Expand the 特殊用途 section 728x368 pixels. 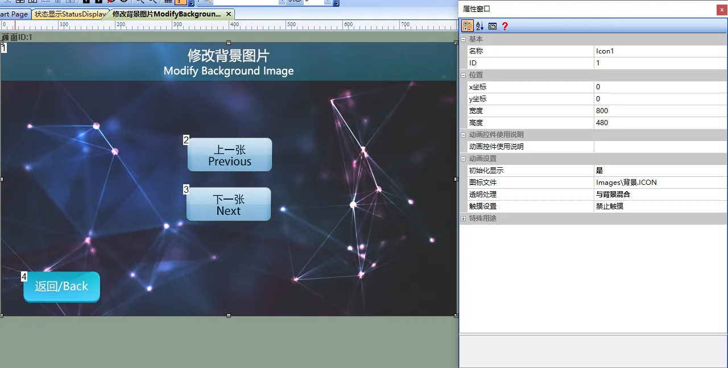click(x=464, y=218)
